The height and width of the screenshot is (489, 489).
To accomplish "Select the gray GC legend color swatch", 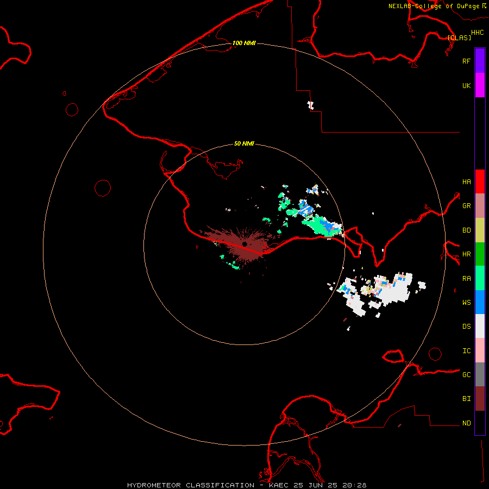I will [480, 374].
